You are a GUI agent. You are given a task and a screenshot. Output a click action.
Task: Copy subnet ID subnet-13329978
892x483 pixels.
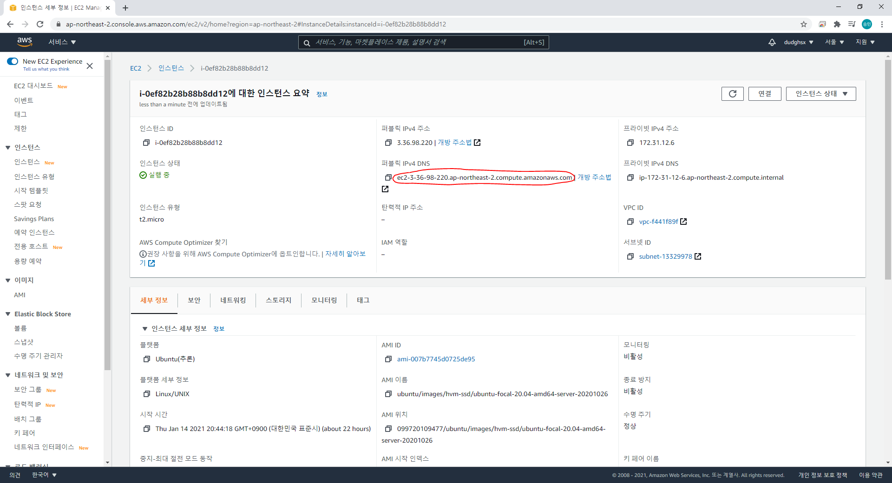tap(630, 256)
